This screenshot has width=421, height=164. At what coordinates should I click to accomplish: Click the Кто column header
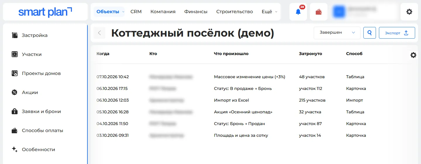click(x=153, y=54)
